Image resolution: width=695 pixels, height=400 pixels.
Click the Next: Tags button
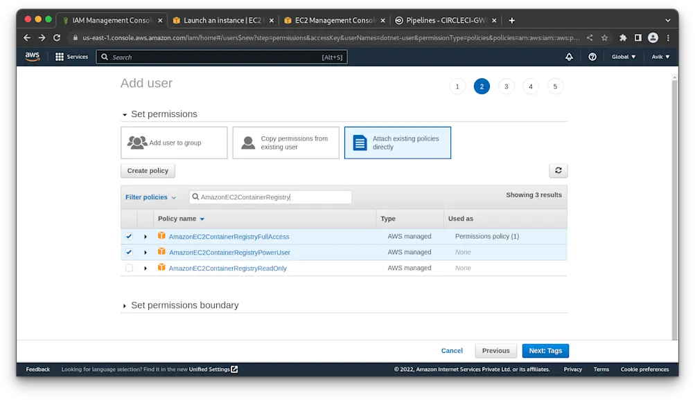click(545, 351)
